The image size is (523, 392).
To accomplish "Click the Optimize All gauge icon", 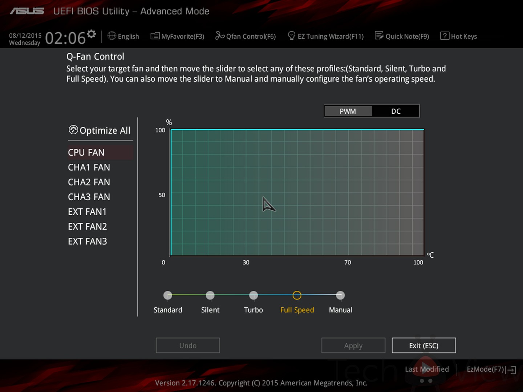I will [x=73, y=130].
